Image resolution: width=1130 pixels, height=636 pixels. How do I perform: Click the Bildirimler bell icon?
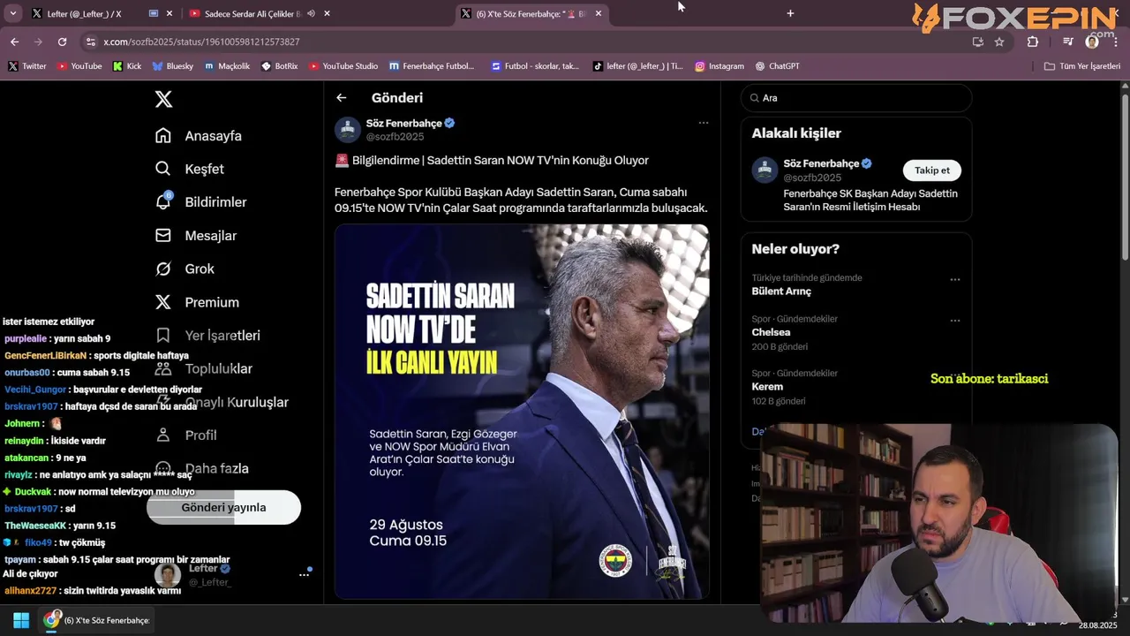[x=163, y=201]
